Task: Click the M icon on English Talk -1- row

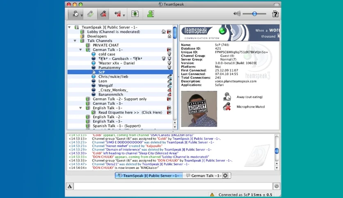Action: [x=169, y=108]
